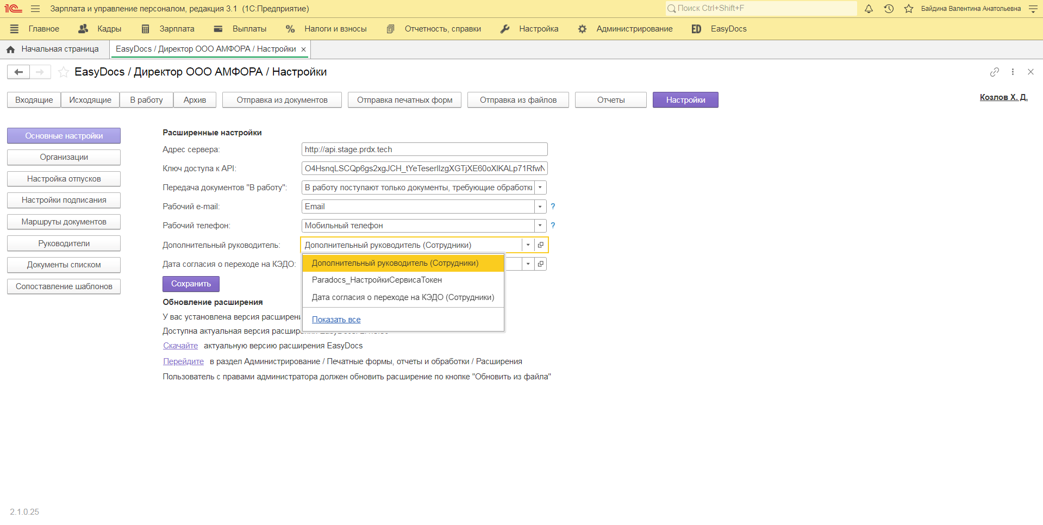Click help question mark beside Рабочий e-mail
This screenshot has height=525, width=1043.
(553, 207)
